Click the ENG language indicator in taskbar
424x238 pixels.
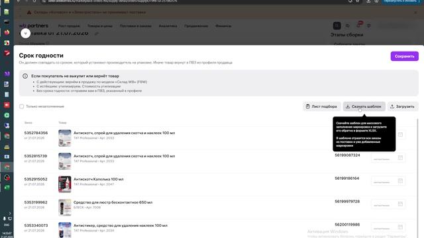7,225
